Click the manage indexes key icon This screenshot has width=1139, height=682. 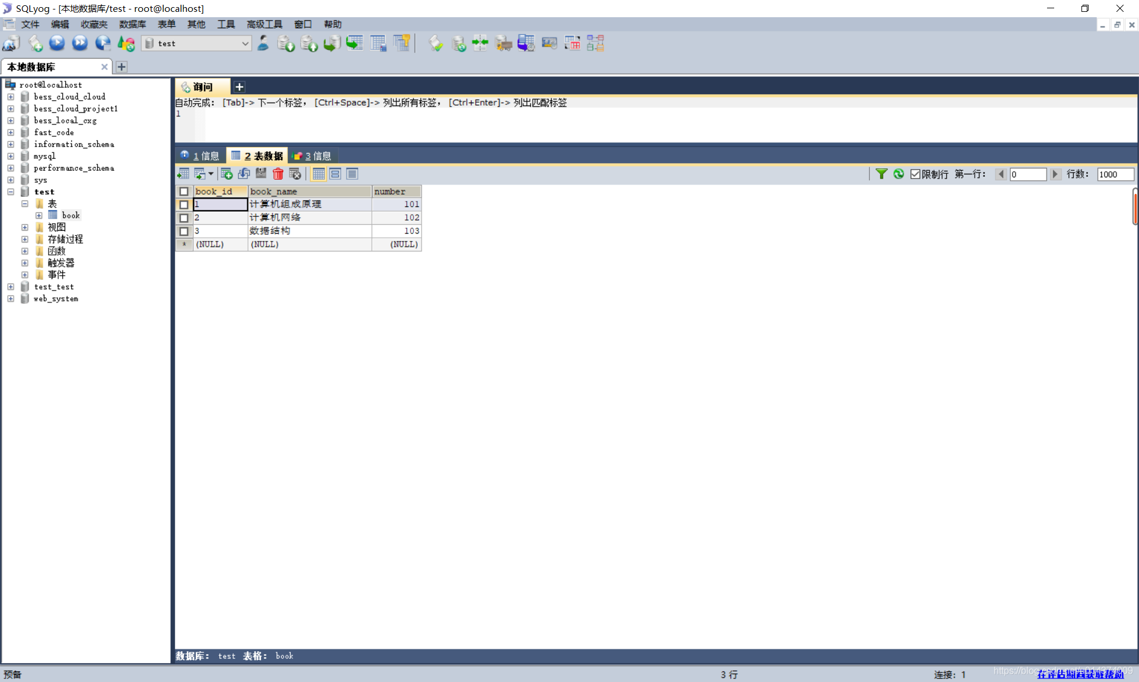click(402, 43)
